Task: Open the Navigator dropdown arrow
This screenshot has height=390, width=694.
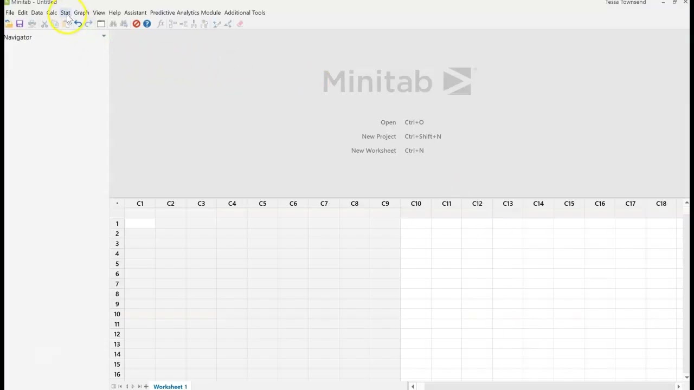Action: click(104, 36)
